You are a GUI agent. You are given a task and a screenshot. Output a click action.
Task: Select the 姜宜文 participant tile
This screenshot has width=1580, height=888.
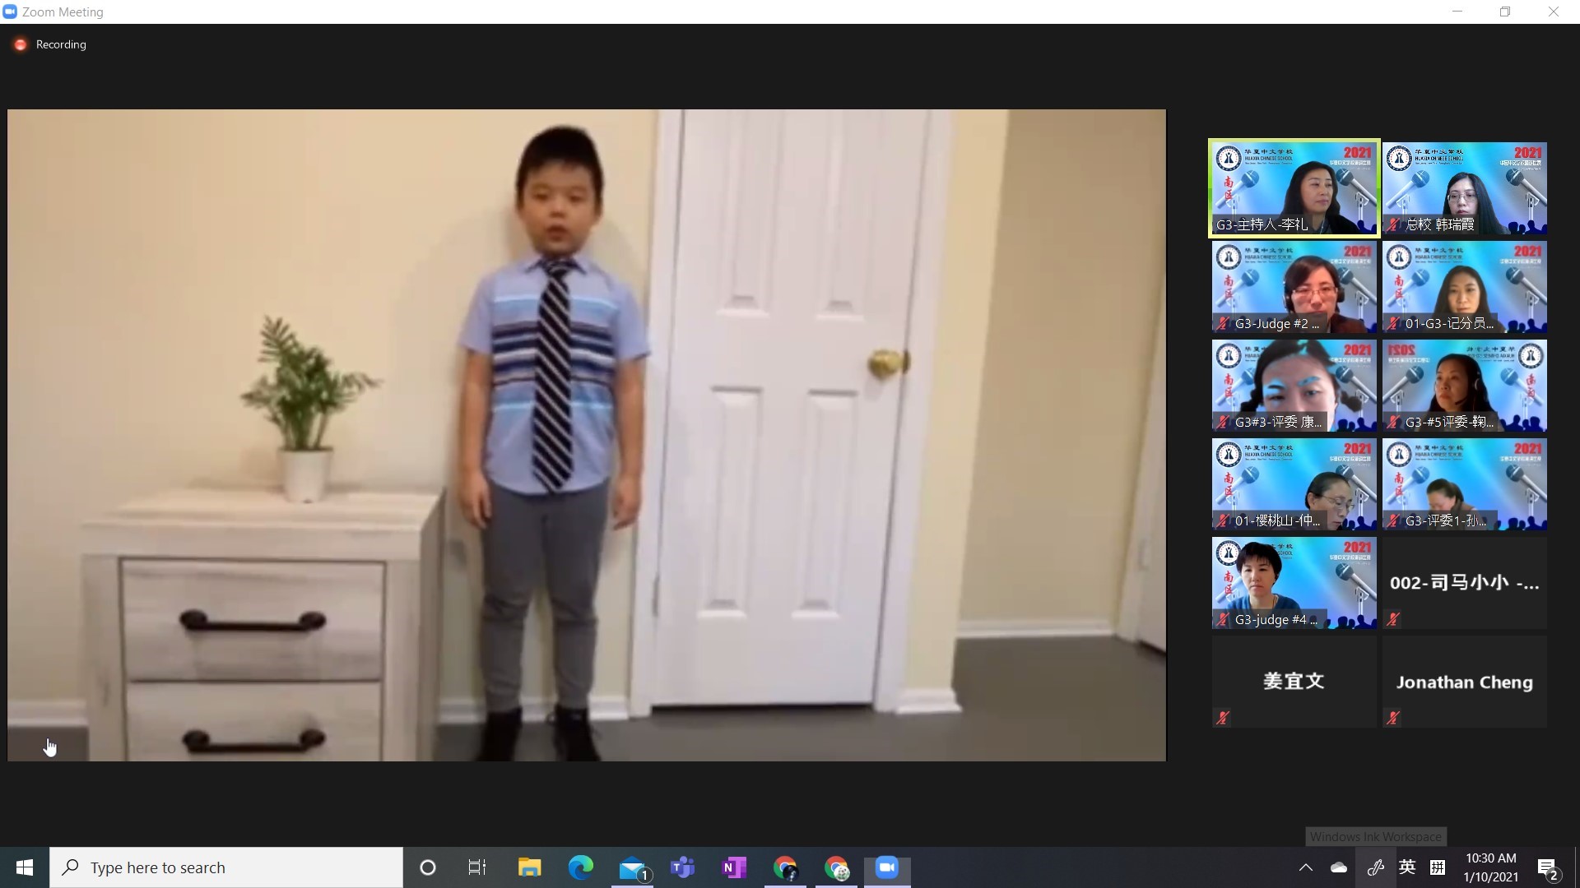coord(1294,682)
